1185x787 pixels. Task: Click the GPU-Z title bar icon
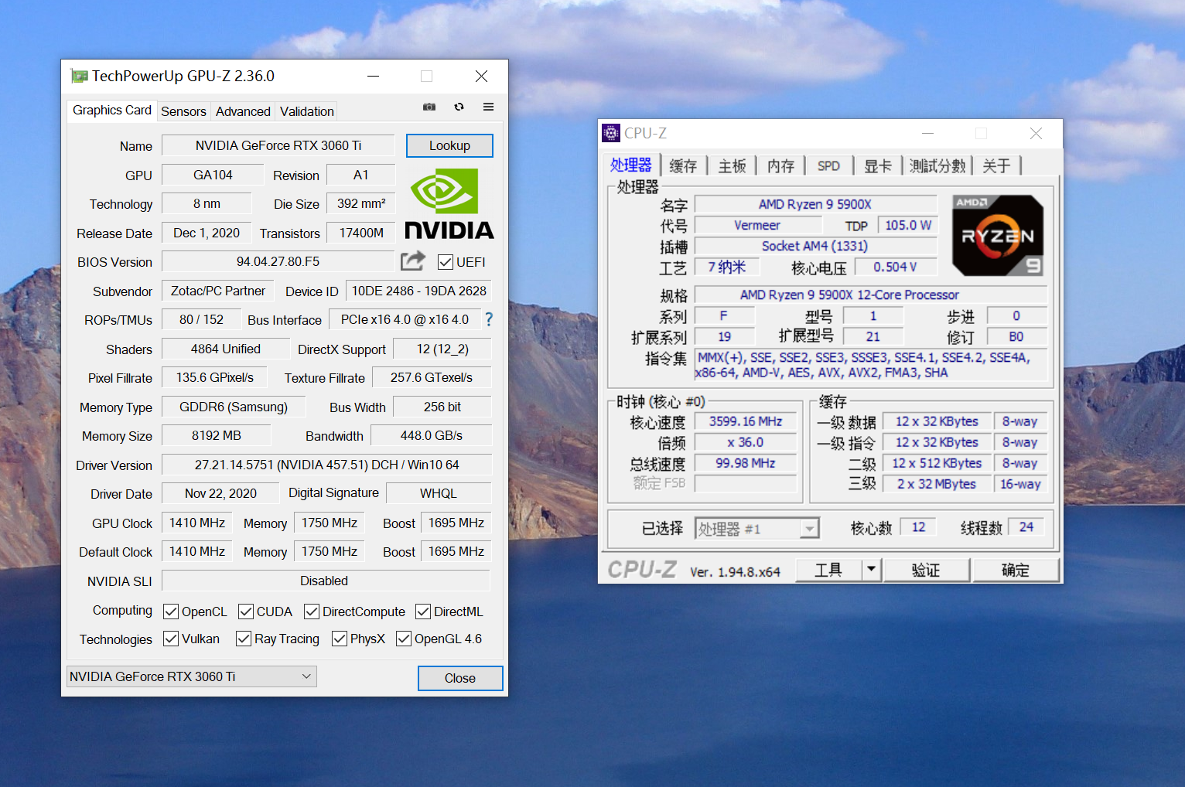[78, 75]
